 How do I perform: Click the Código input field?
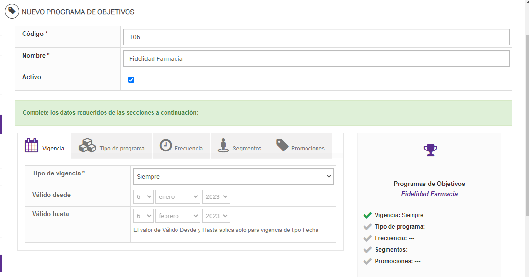[x=316, y=37]
